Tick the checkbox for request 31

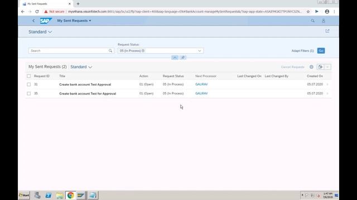[28, 84]
